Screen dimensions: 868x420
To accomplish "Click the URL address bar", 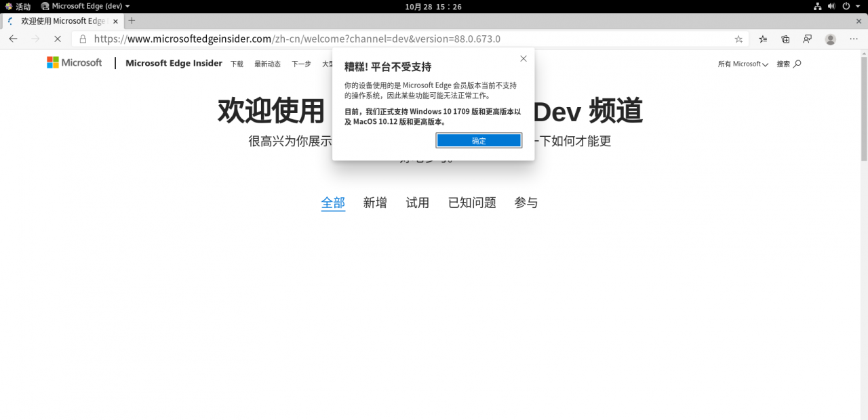I will pos(407,39).
